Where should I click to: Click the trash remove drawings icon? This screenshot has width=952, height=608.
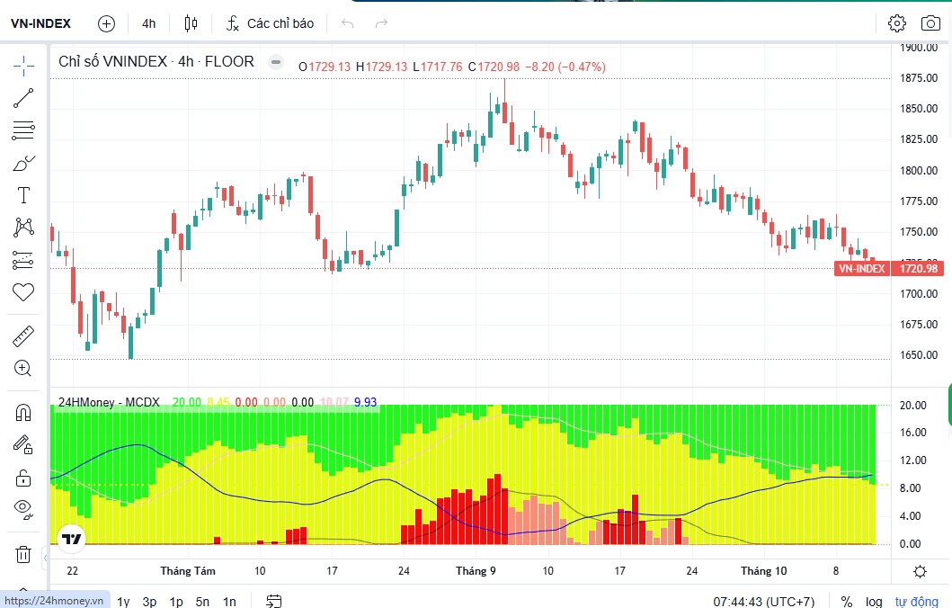23,555
